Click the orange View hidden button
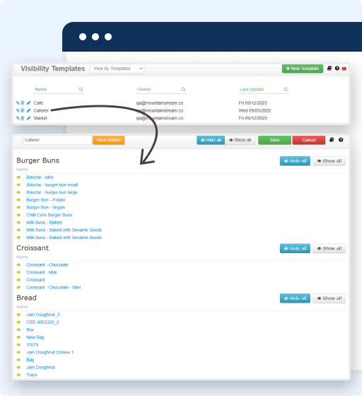 (109, 140)
